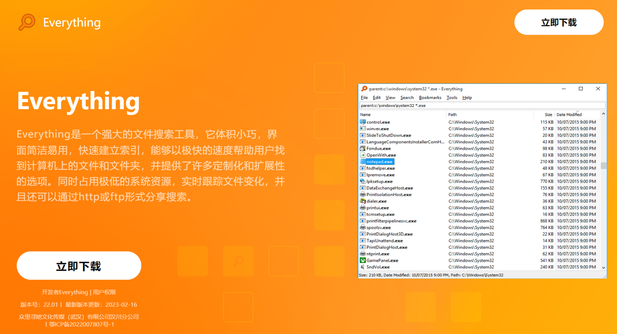
Task: Click scrollbar up arrow in results list
Action: click(x=603, y=114)
